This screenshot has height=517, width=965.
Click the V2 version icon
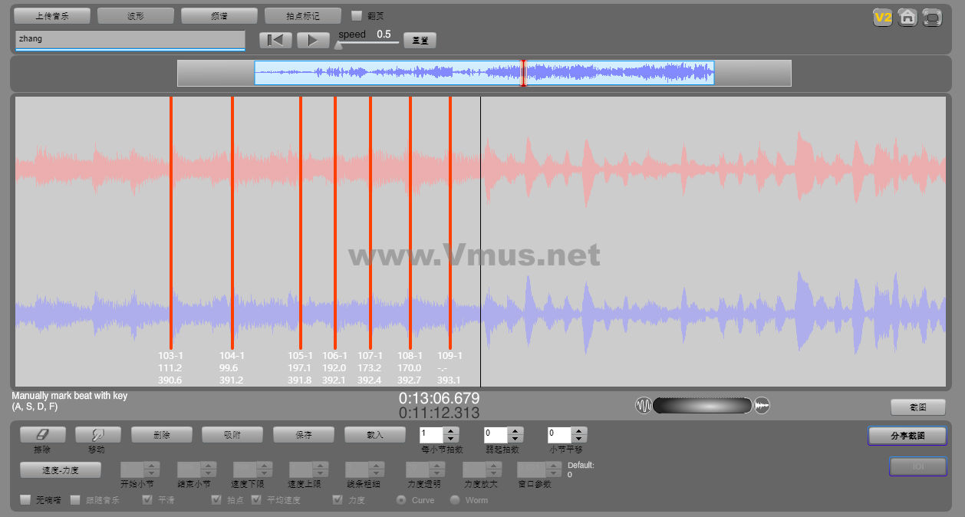point(883,18)
